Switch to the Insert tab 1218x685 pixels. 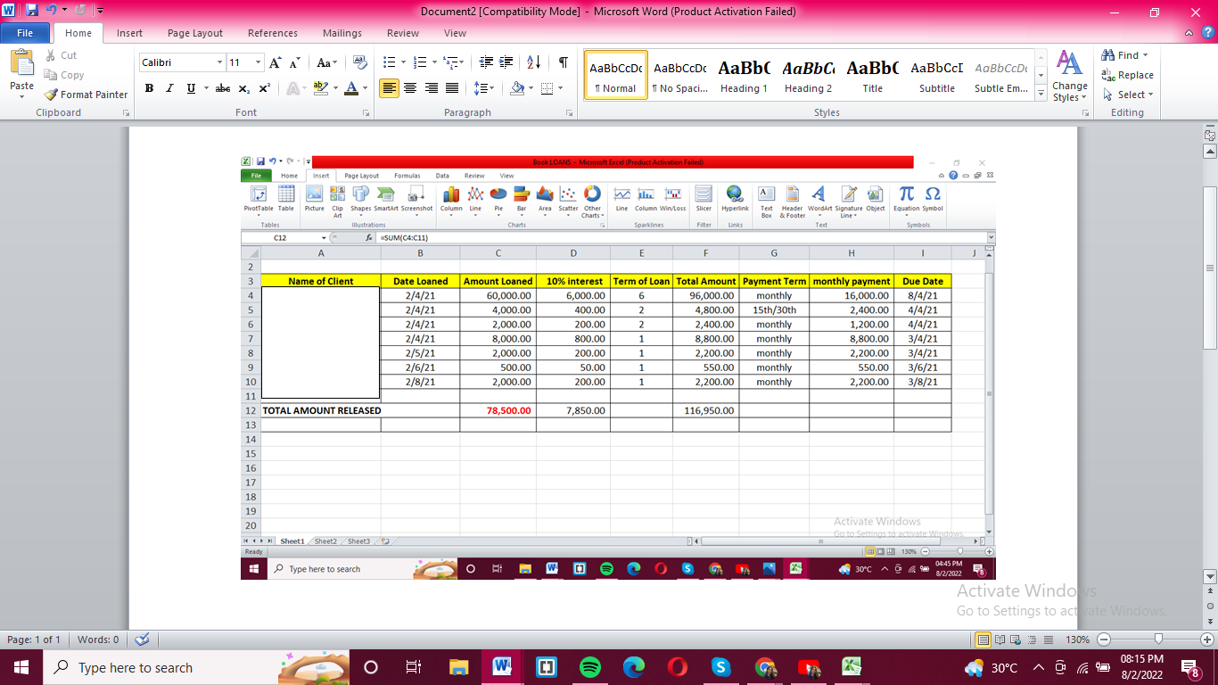(129, 33)
